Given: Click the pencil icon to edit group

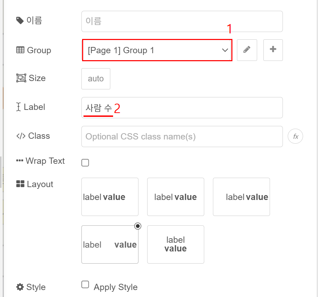Looking at the screenshot, I should (247, 50).
